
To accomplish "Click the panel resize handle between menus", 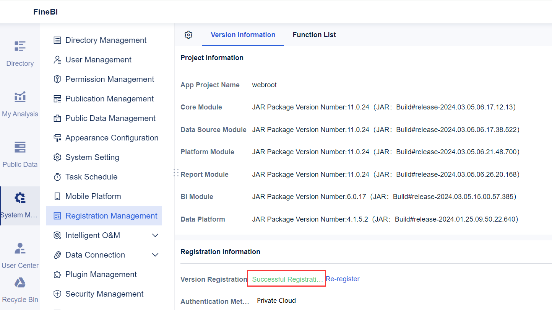I will pos(176,173).
